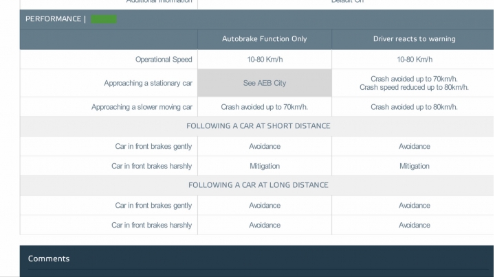Image resolution: width=495 pixels, height=277 pixels.
Task: Click 10-80 Km/h under Autobrake Function Only
Action: [x=265, y=60]
